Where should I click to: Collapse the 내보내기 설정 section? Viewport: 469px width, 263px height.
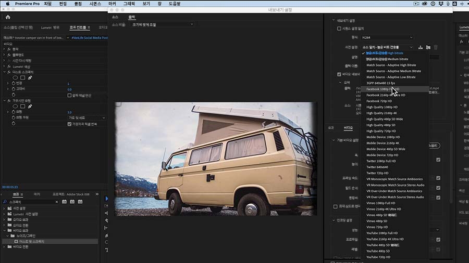pyautogui.click(x=334, y=21)
